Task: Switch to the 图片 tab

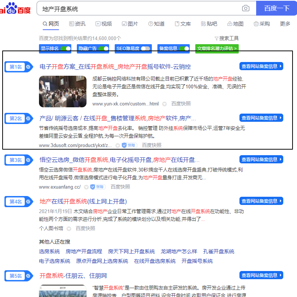Action: point(130,24)
